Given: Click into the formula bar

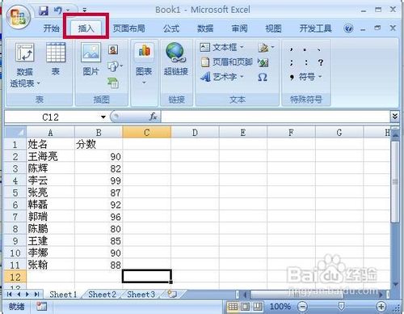Looking at the screenshot, I should [x=276, y=117].
